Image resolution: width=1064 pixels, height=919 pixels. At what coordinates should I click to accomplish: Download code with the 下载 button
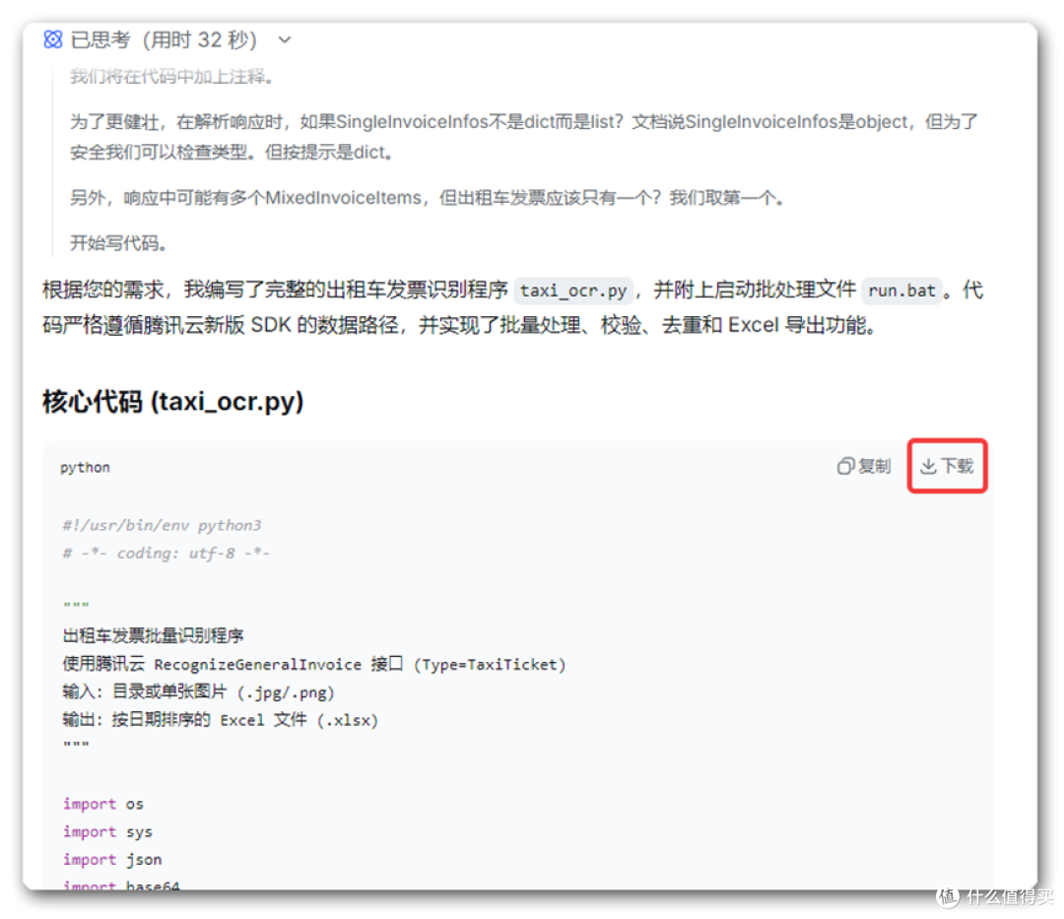pos(948,466)
